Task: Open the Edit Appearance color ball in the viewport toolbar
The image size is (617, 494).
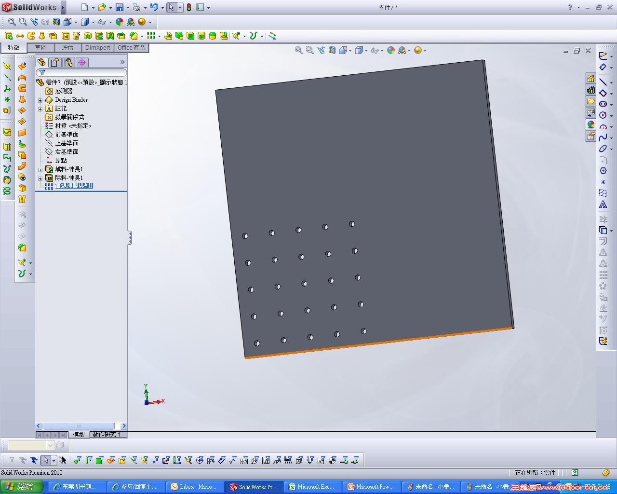Action: tap(391, 50)
